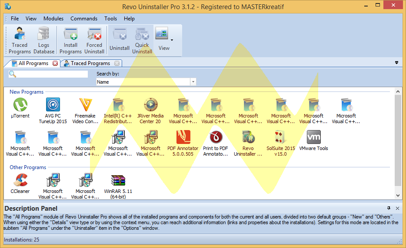Click the scrollbar up arrow
This screenshot has height=248, width=406.
[398, 91]
